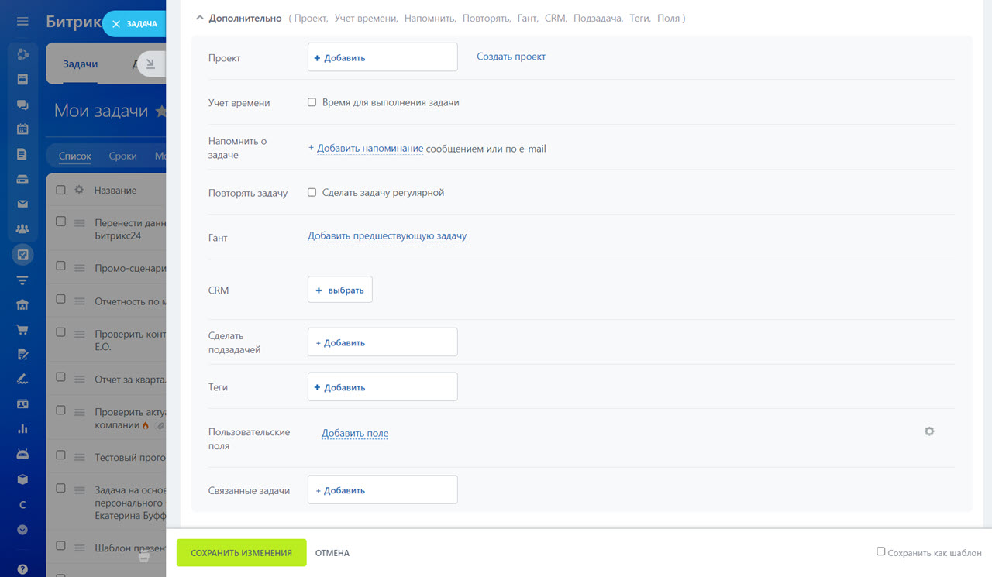This screenshot has width=992, height=577.
Task: Select checkbox for Отчет за квартал row
Action: [61, 377]
